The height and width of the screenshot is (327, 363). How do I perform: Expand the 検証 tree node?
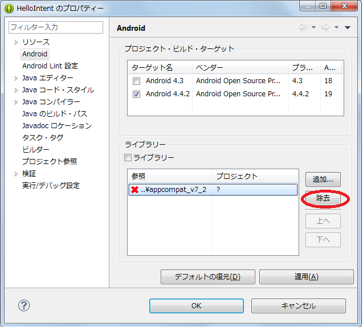click(x=16, y=174)
